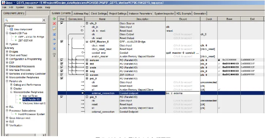Switch to the Instance Parameters tab
This screenshot has width=267, height=138.
pyautogui.click(x=140, y=13)
